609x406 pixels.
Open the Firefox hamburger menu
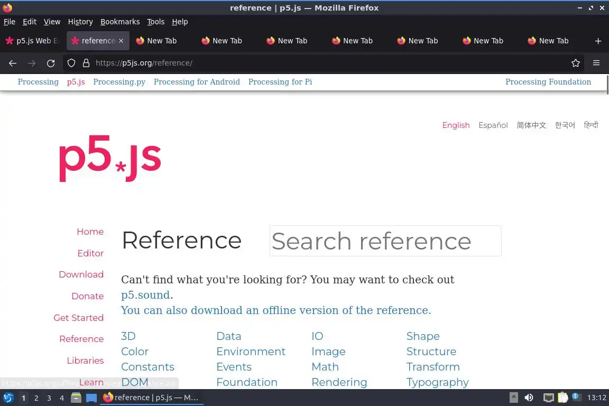tap(596, 63)
